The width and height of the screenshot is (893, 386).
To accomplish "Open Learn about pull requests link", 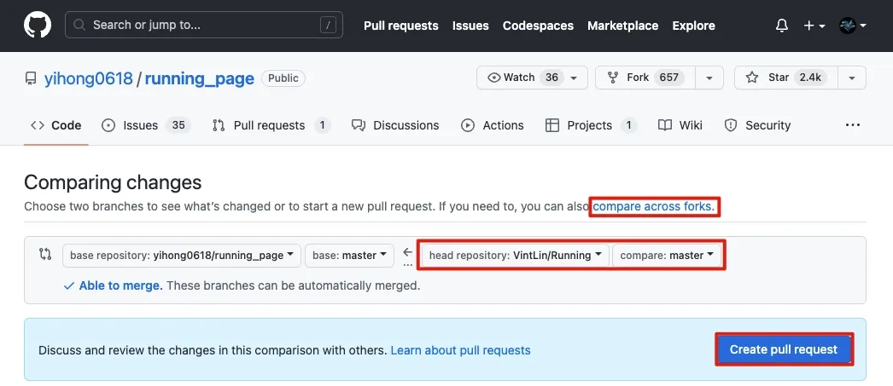I will [460, 350].
